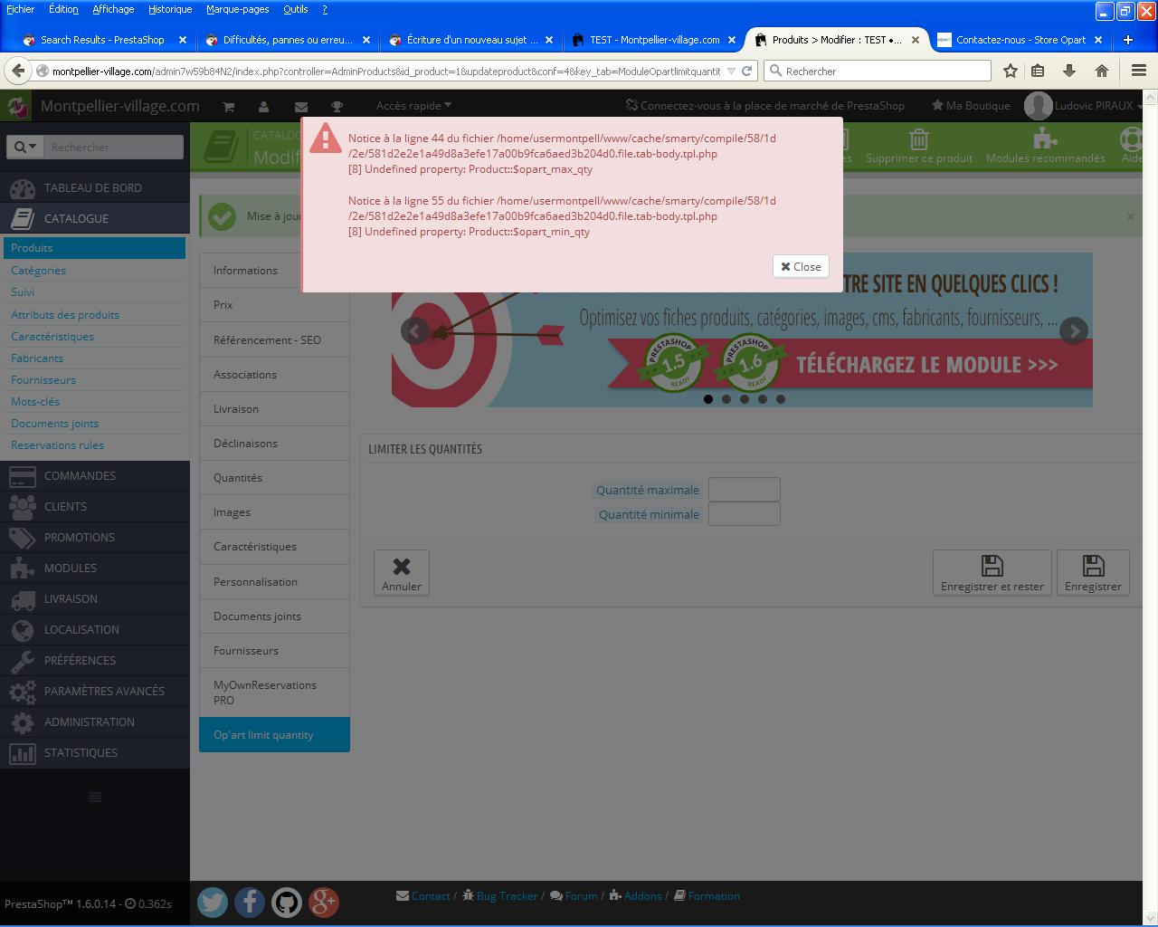This screenshot has height=927, width=1158.
Task: Open the Firefox hamburger menu
Action: 1139,71
